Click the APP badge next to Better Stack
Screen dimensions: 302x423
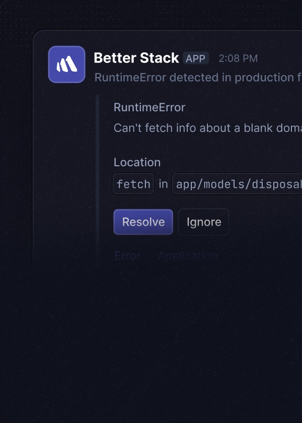196,58
